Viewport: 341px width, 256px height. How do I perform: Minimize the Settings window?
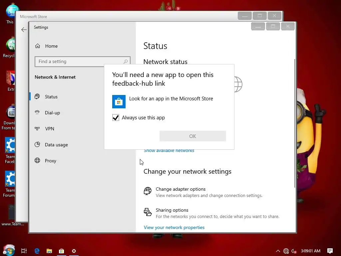pyautogui.click(x=258, y=26)
